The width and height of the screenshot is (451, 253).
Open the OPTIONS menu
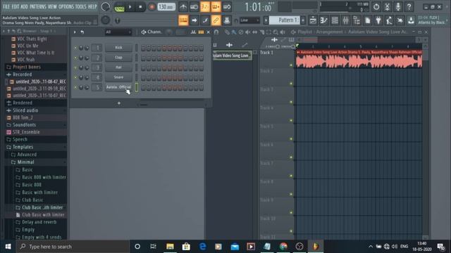[x=66, y=6]
